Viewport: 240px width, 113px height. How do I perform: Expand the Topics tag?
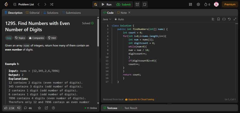click(x=20, y=38)
